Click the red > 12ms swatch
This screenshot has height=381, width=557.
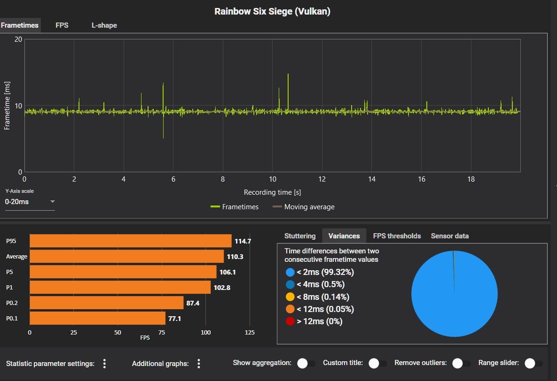tap(290, 321)
